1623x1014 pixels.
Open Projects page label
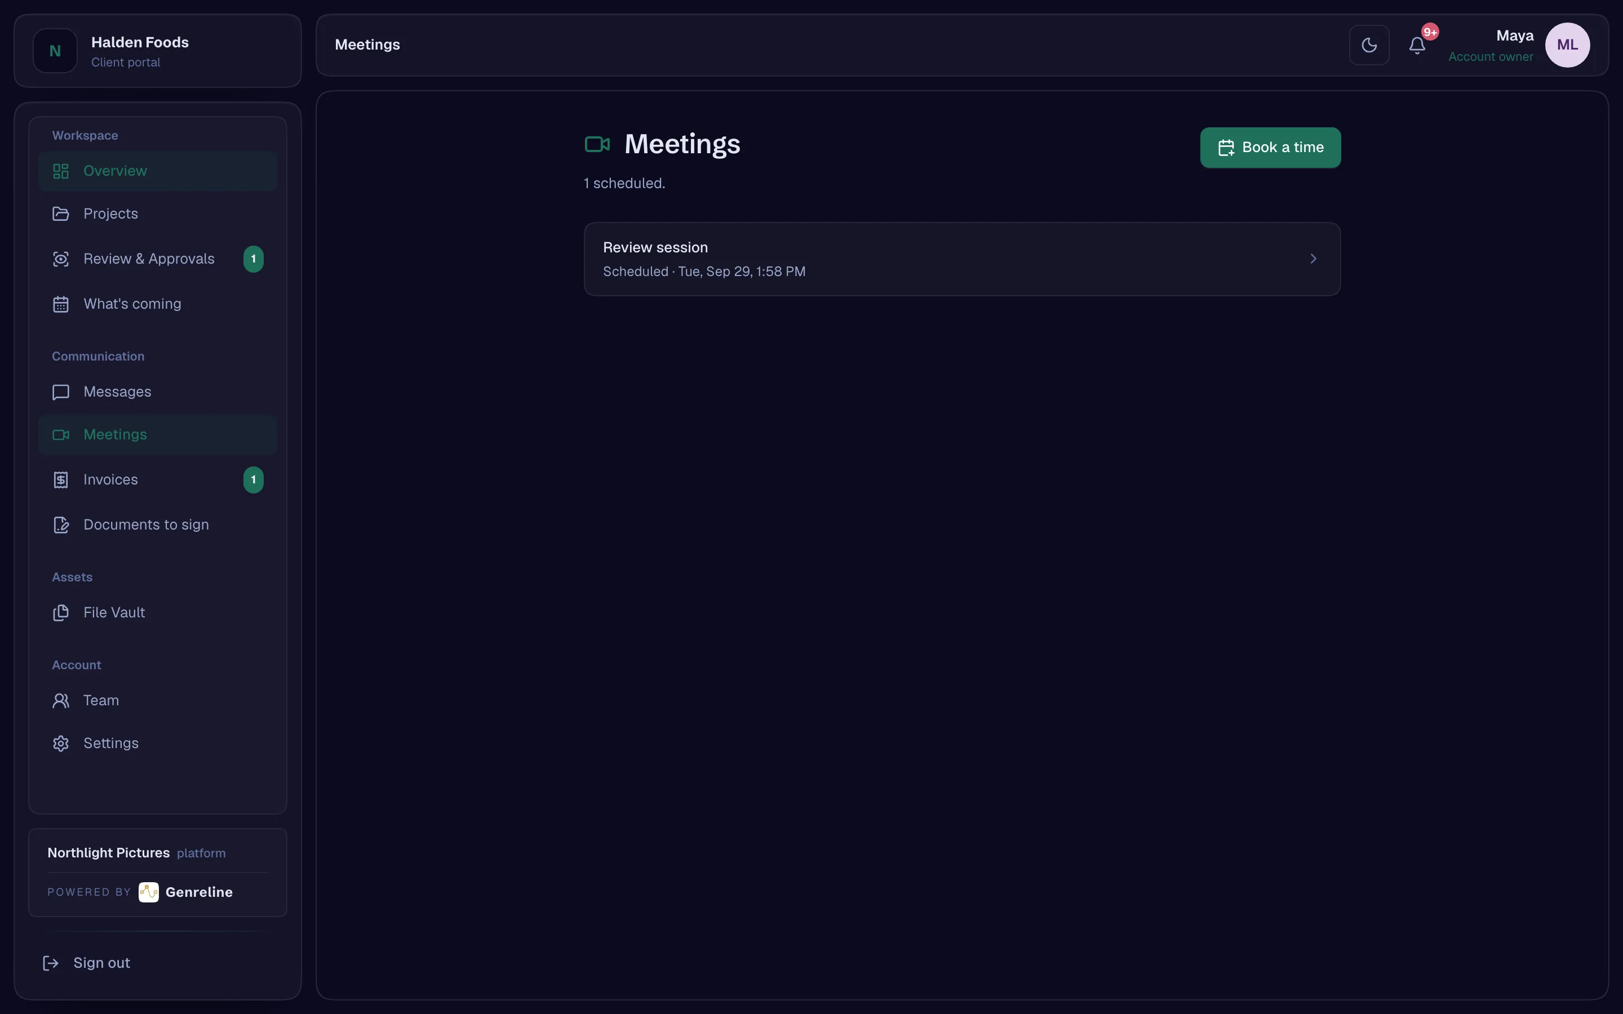[110, 214]
